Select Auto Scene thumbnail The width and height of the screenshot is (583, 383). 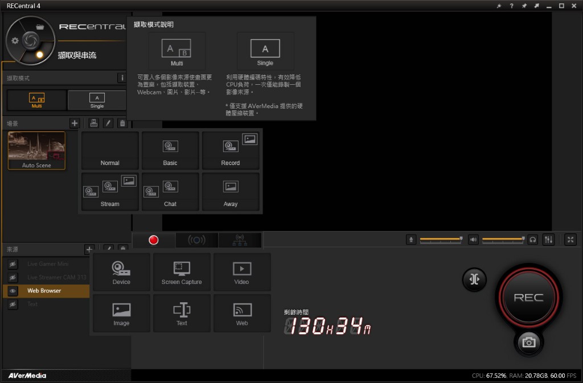click(x=36, y=150)
